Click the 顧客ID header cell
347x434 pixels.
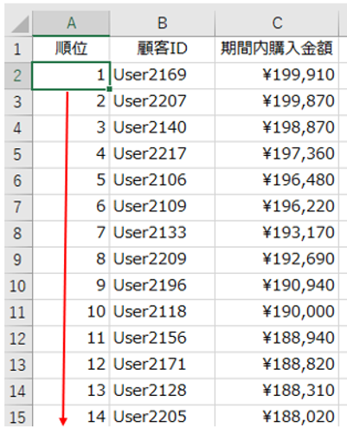(x=163, y=49)
